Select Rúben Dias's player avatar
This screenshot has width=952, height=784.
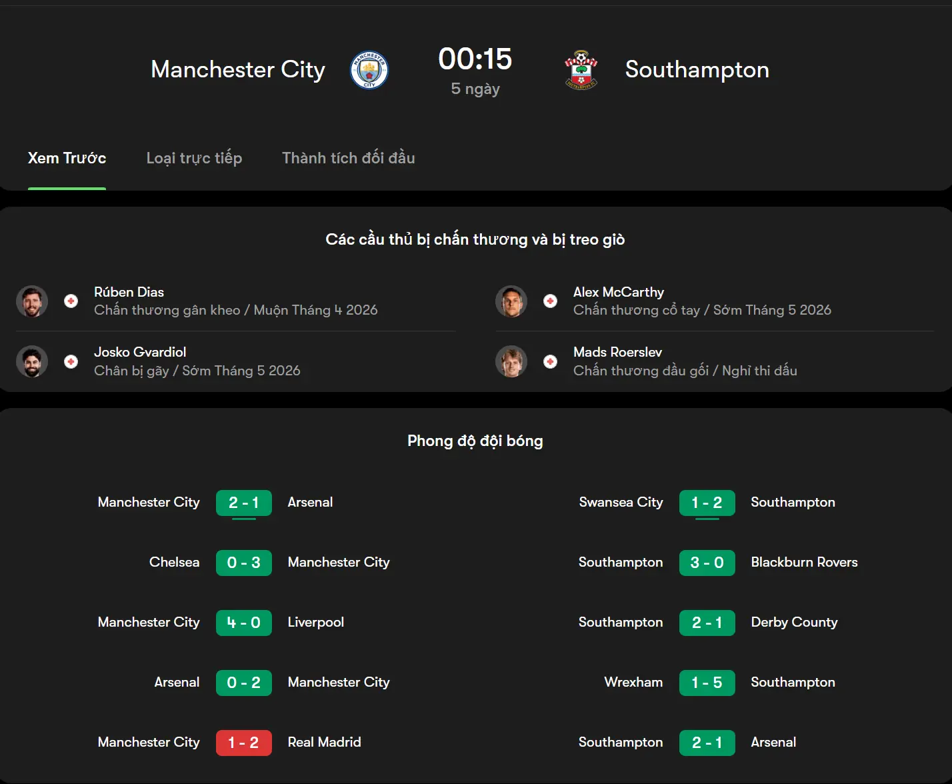(x=31, y=301)
